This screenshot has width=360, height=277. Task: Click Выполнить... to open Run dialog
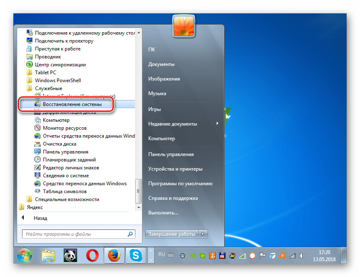pos(163,213)
